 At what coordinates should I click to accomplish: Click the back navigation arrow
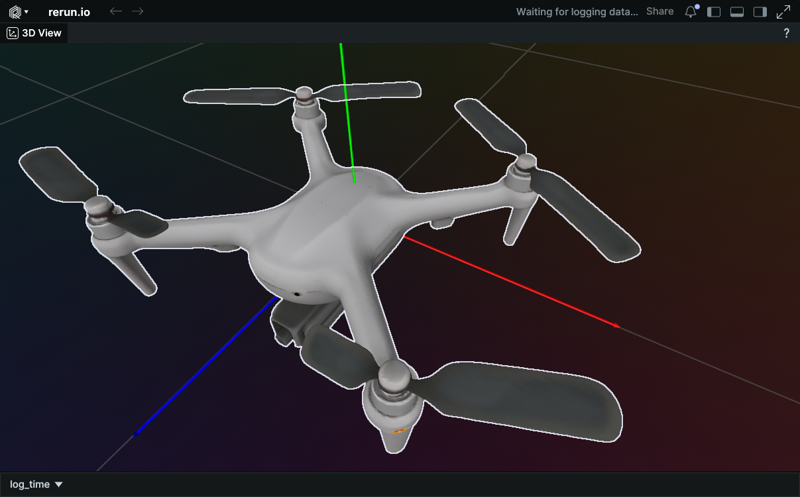click(115, 12)
